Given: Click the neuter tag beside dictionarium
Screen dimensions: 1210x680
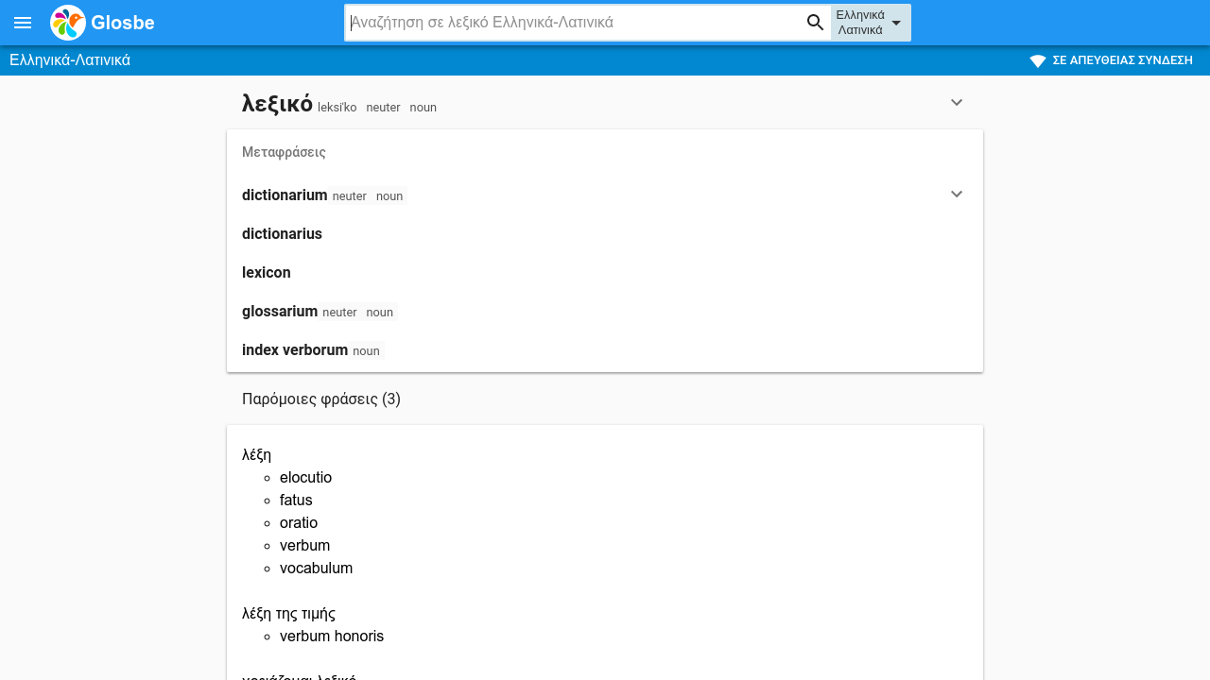Looking at the screenshot, I should (x=350, y=196).
